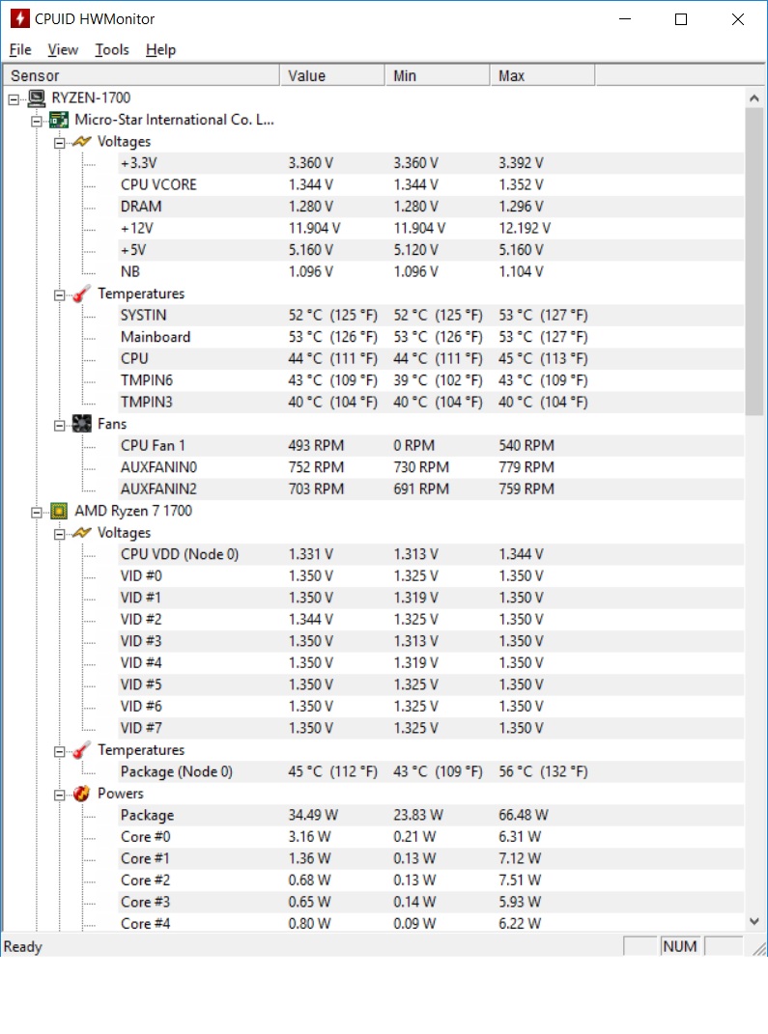Open the Tools menu
This screenshot has height=1034, width=768.
tap(112, 50)
